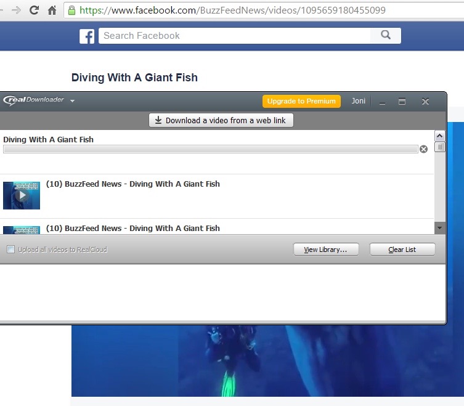Click the browser forward arrow

click(x=17, y=10)
